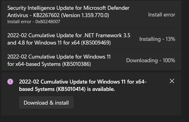Click the purple info icon

click(10, 81)
